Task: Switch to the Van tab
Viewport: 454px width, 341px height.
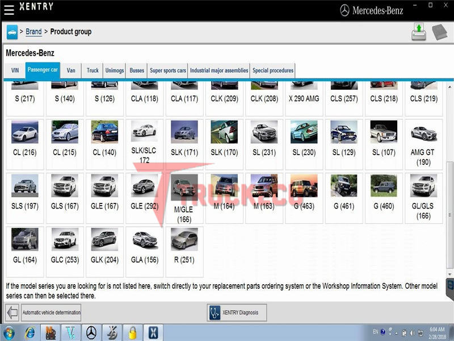Action: tap(71, 70)
